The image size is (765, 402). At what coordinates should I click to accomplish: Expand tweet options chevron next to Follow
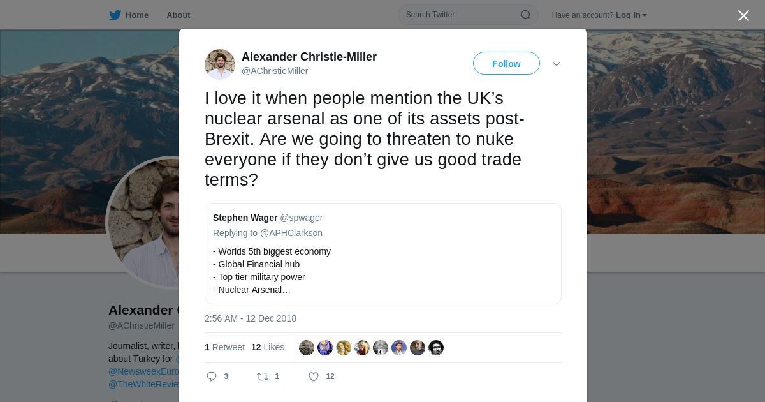(x=557, y=64)
